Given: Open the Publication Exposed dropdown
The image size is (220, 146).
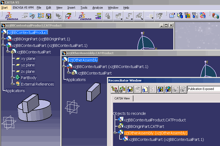Looking at the screenshot, I should tap(203, 89).
